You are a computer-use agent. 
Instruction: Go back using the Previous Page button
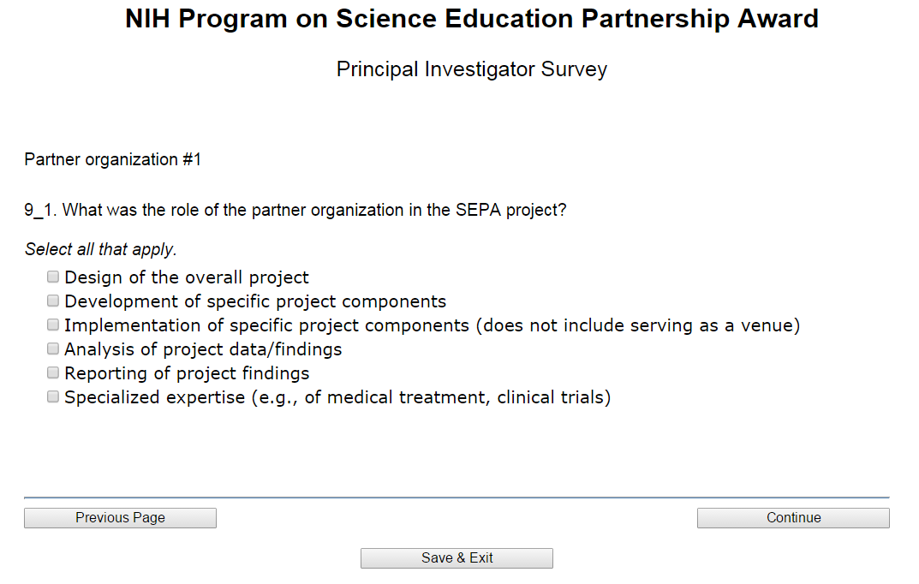[120, 518]
